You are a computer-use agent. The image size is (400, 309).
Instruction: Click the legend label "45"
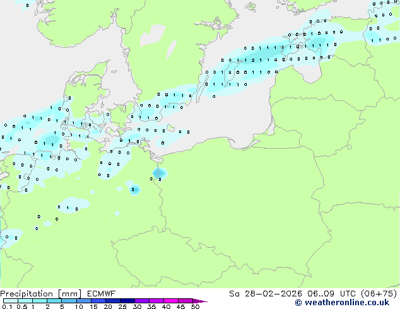180,306
